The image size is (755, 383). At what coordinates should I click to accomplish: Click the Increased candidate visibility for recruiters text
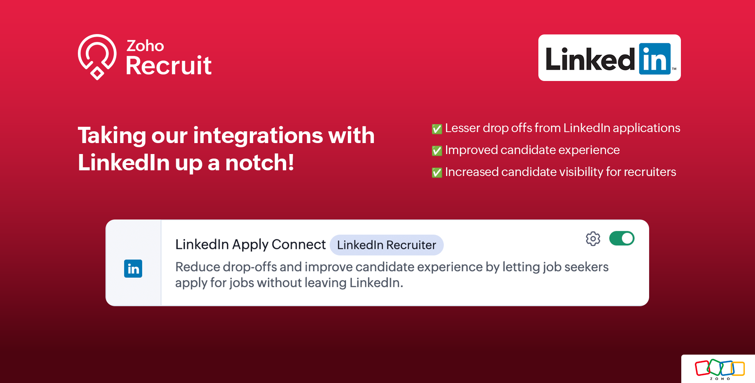(x=560, y=172)
